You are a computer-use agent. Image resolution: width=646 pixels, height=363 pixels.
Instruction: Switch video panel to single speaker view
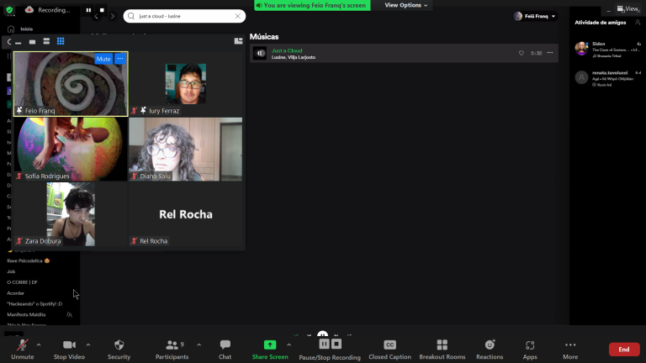pos(32,41)
